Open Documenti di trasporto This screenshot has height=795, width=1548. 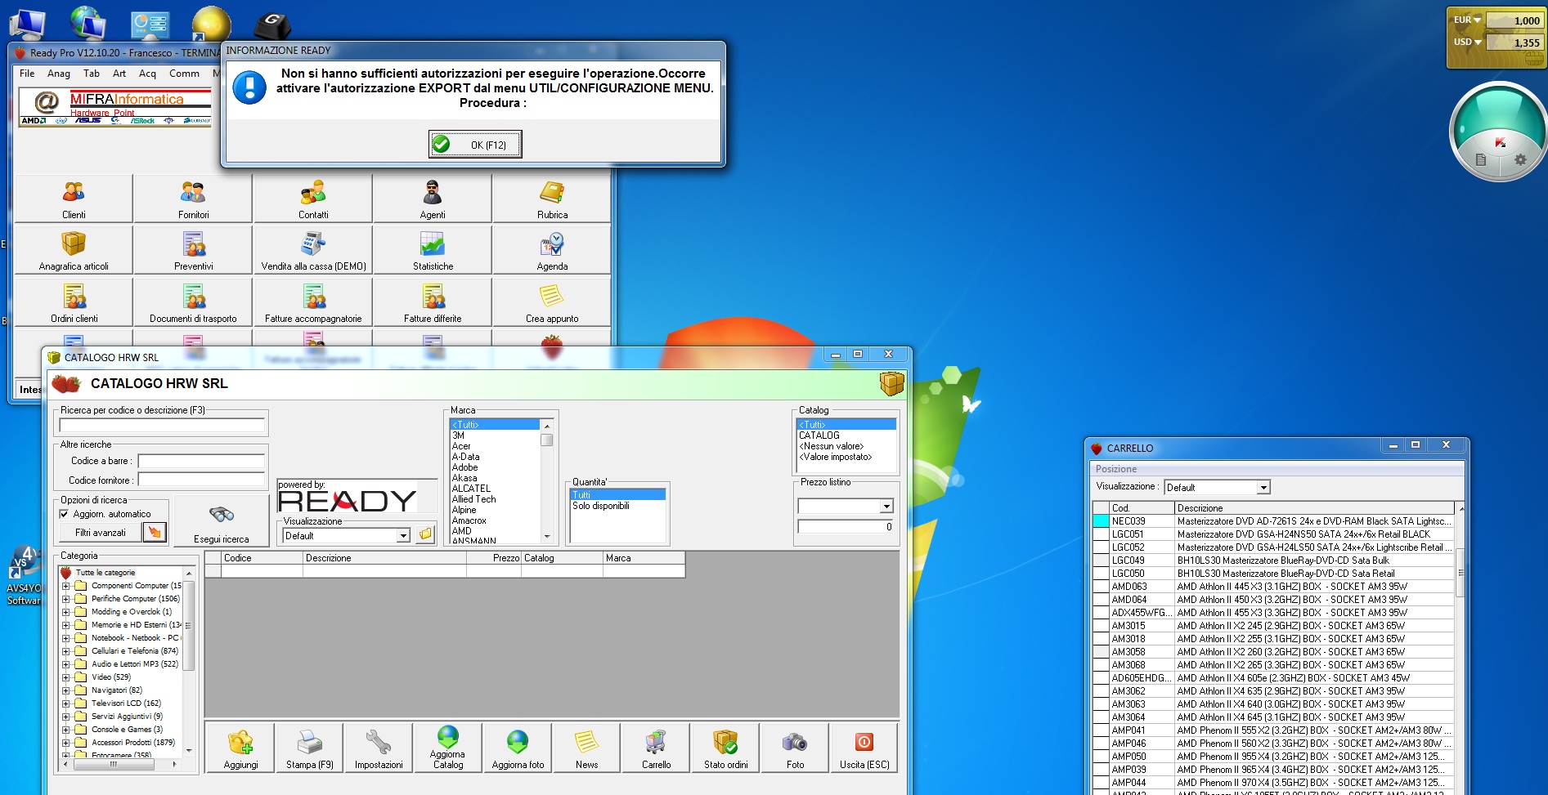point(193,302)
